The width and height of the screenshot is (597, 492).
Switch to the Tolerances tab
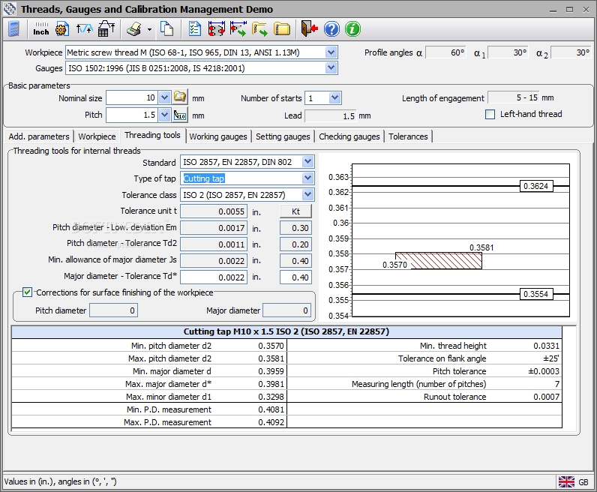(x=408, y=136)
